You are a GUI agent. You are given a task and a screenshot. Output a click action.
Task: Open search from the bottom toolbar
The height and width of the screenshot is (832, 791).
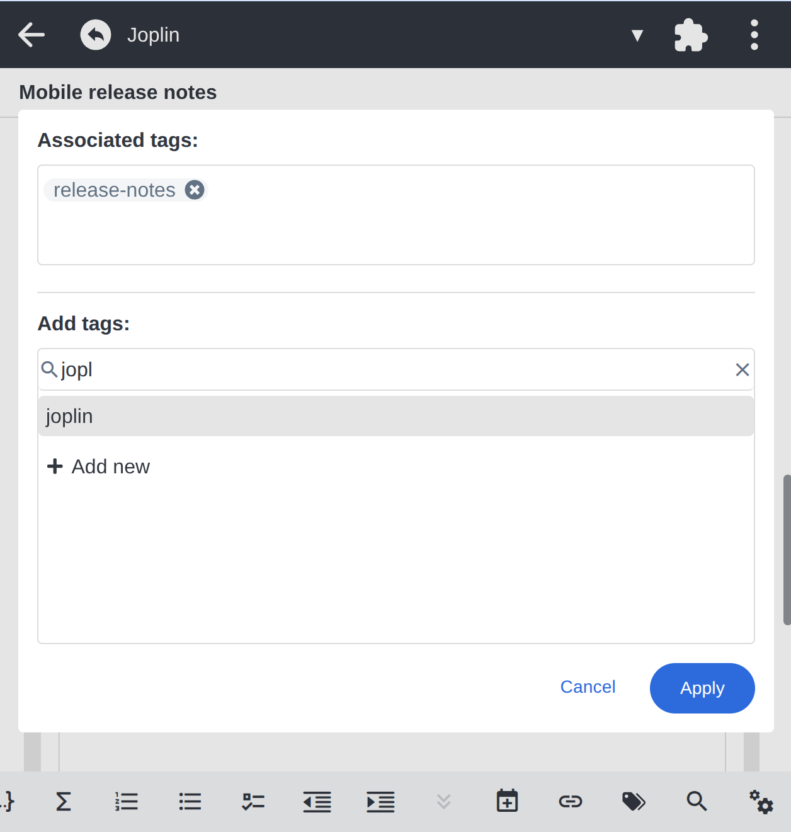click(697, 802)
